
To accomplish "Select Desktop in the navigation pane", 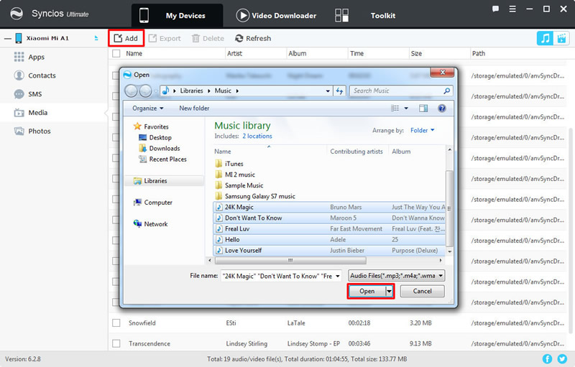I will click(160, 138).
